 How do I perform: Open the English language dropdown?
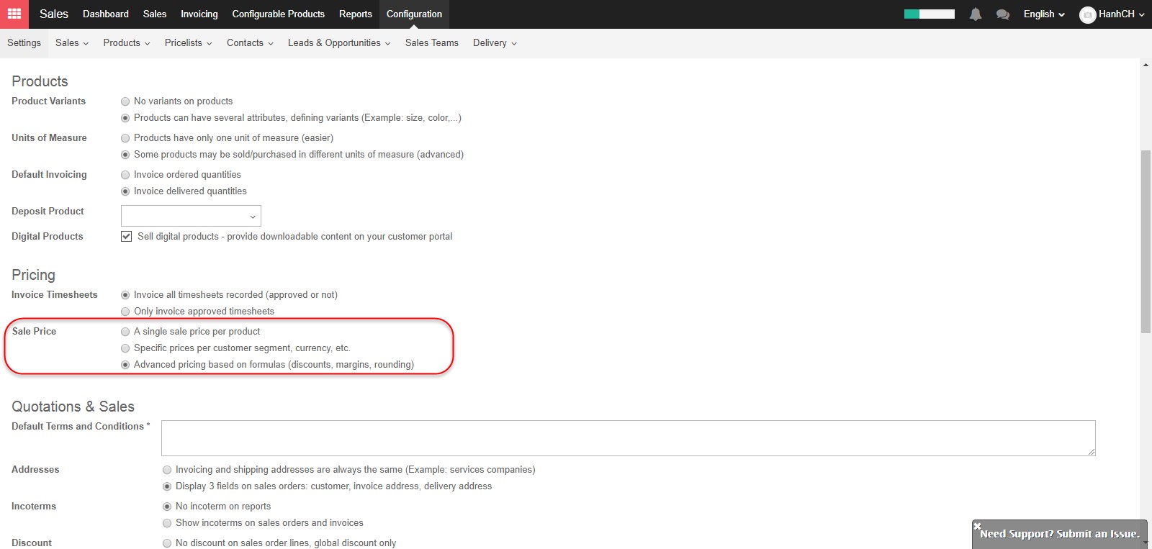point(1044,14)
